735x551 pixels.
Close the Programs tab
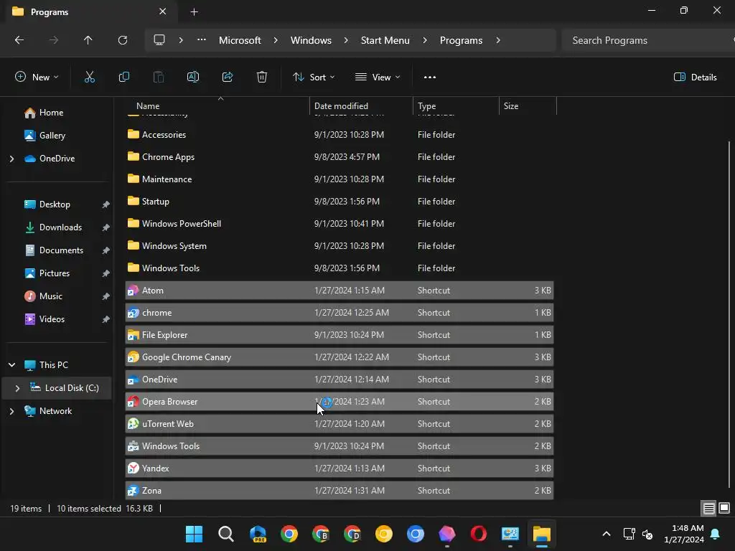163,11
